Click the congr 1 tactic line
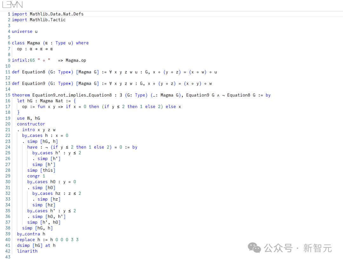This screenshot has width=343, height=262. pos(36,176)
